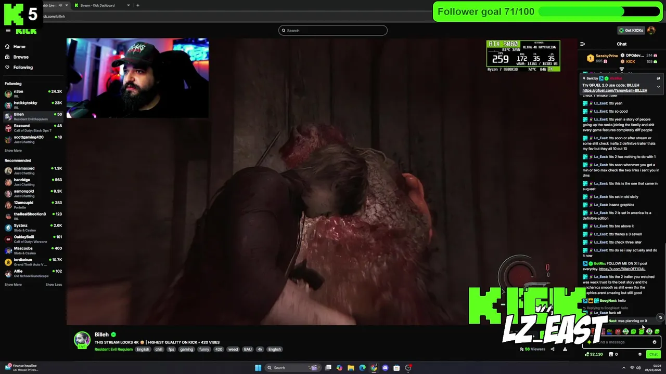
Task: Click the 4k stream tag
Action: (x=260, y=350)
